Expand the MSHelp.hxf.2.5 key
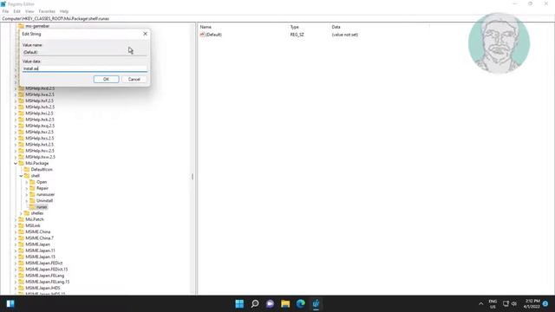Viewport: 555px width, 312px height. click(16, 101)
